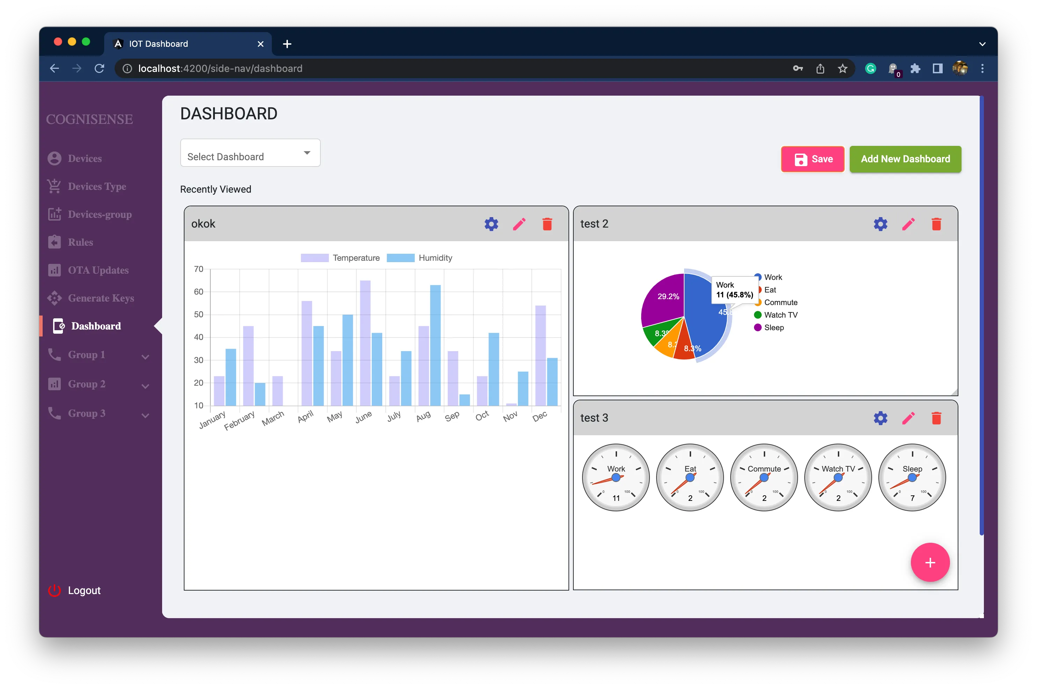The image size is (1037, 689).
Task: Toggle the Humidity legend series
Action: (419, 258)
